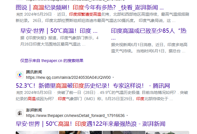Open the thepaper.cn newsDetail_forward_17916636 URL
Image resolution: width=197 pixels, height=134 pixels.
click(x=75, y=116)
